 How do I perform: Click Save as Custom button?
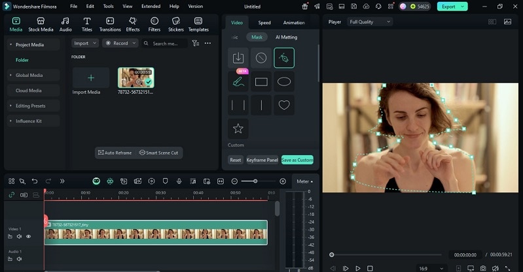tap(297, 160)
